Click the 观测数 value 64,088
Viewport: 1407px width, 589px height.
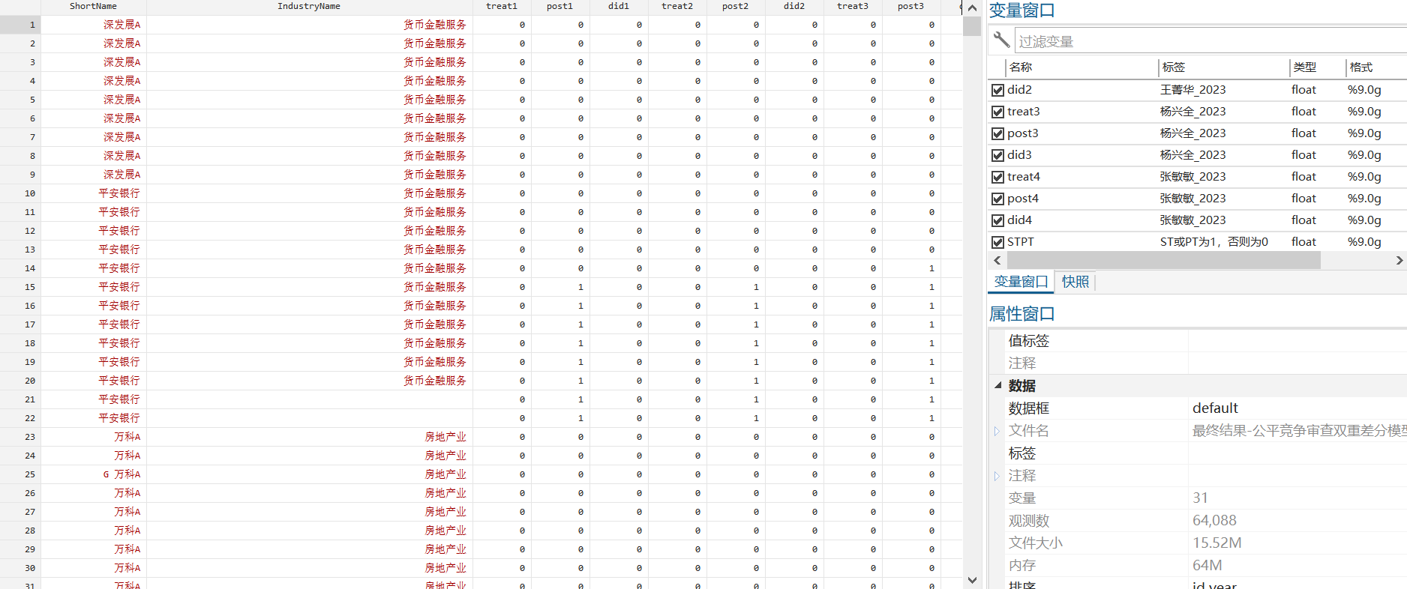[x=1214, y=521]
